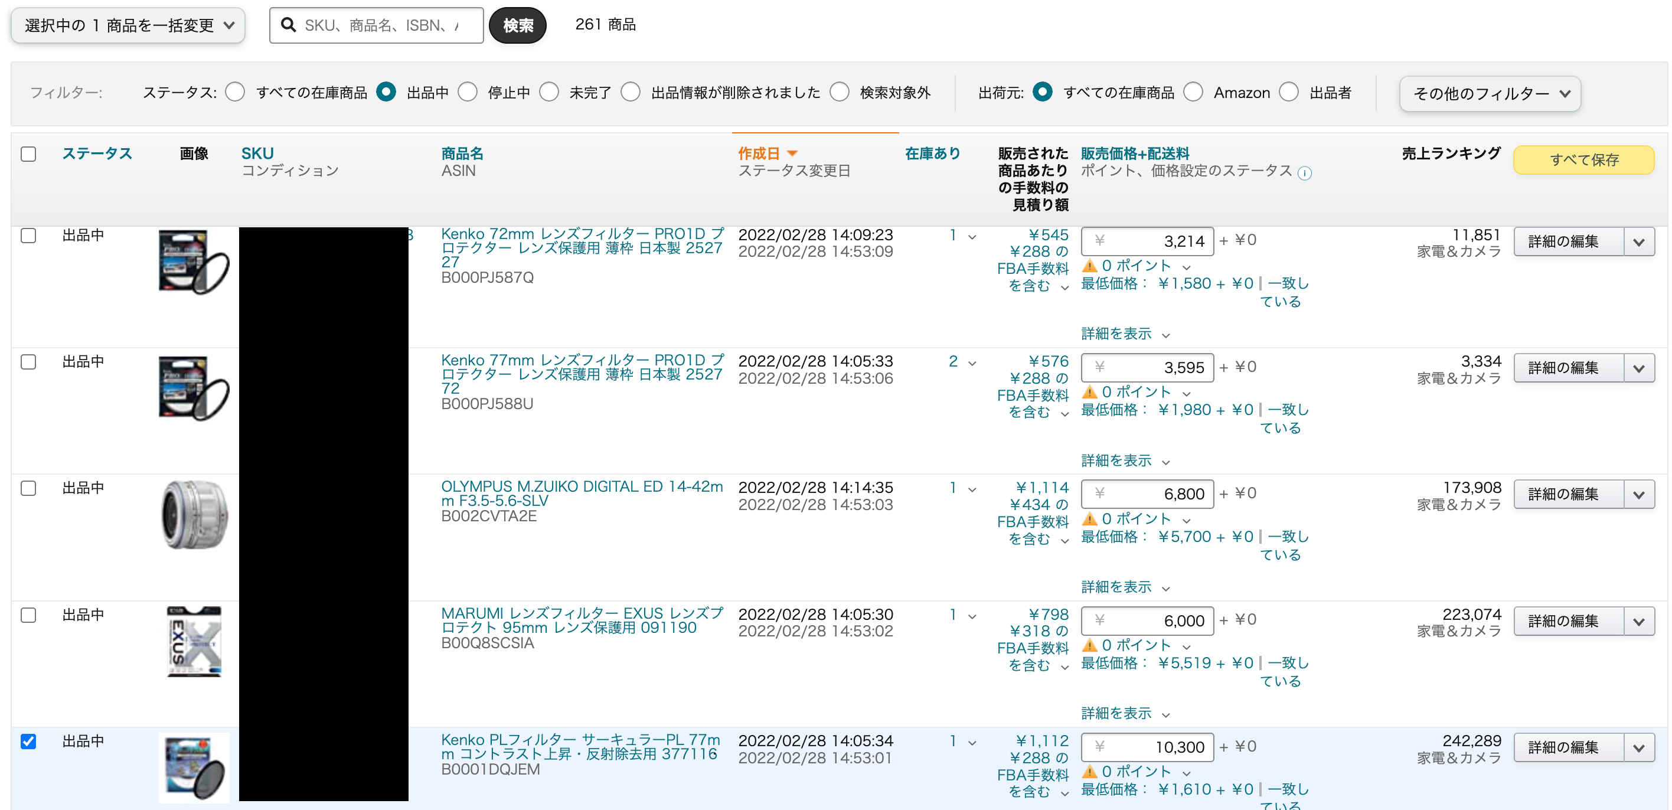Open 選択中の1商品を一括変更 dropdown
The height and width of the screenshot is (810, 1672).
coord(128,25)
